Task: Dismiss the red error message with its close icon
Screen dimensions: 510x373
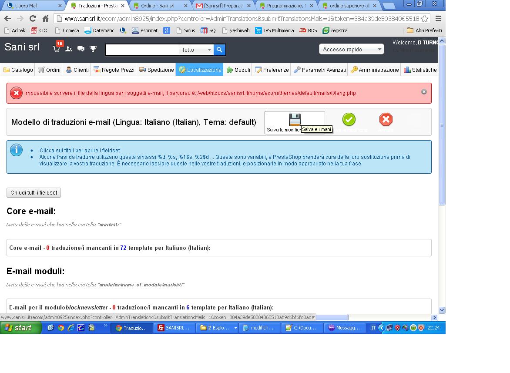Action: click(x=424, y=92)
